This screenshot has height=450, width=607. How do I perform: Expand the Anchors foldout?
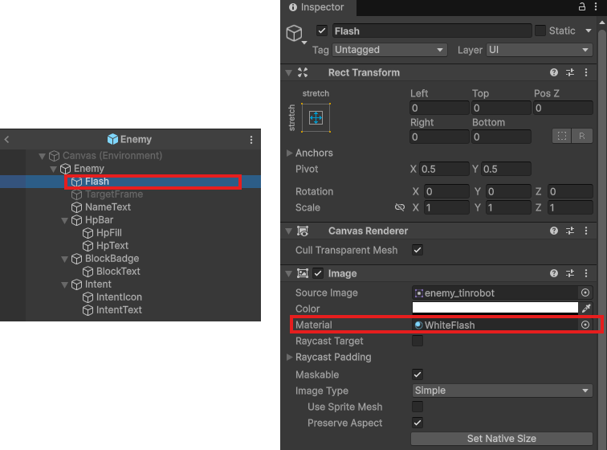coord(289,153)
